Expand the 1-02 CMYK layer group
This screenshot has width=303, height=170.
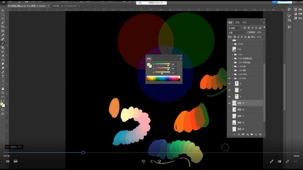pyautogui.click(x=233, y=75)
